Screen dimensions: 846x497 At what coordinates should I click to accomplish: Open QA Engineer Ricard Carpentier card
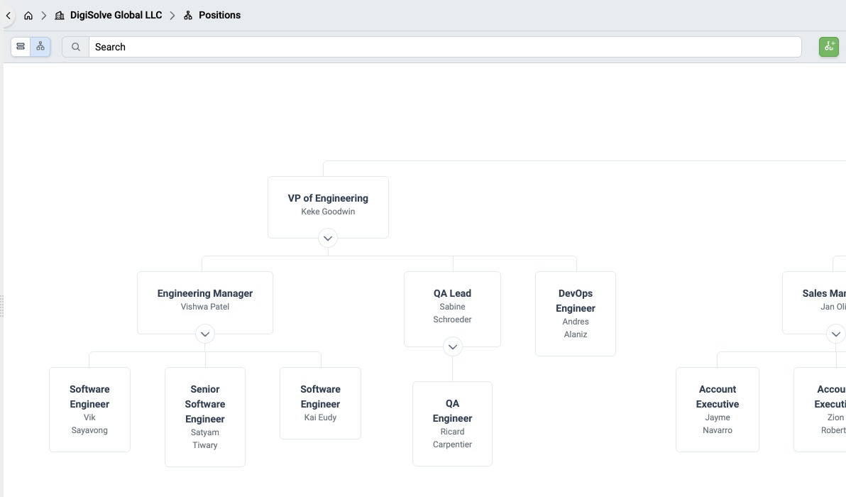pos(452,424)
